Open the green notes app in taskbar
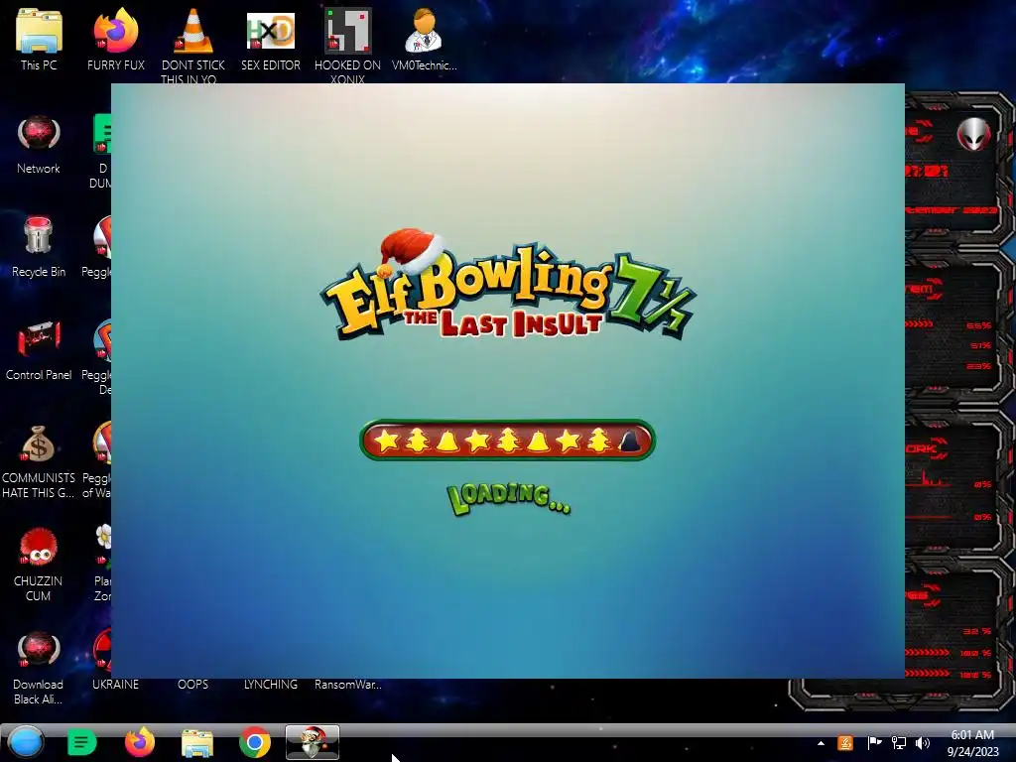Screen dimensions: 1016x762 click(x=81, y=742)
